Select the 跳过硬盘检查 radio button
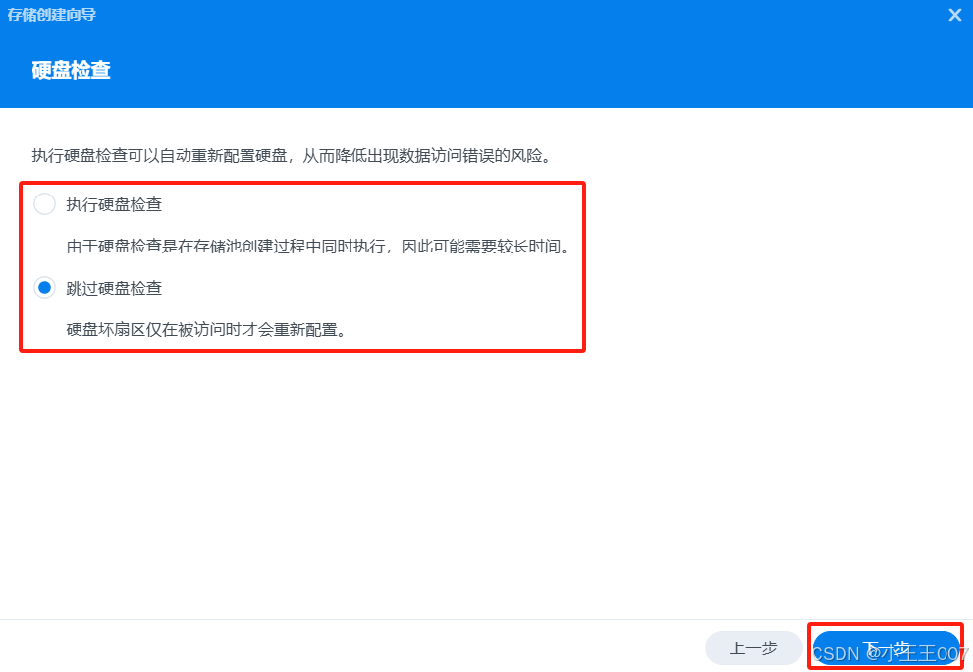 pyautogui.click(x=45, y=288)
